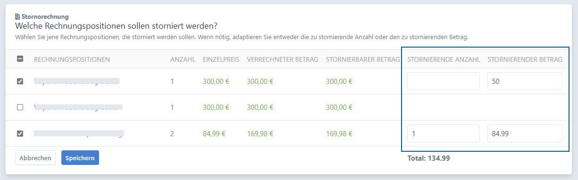Image resolution: width=578 pixels, height=180 pixels.
Task: Click the Speichern button
Action: (80, 158)
